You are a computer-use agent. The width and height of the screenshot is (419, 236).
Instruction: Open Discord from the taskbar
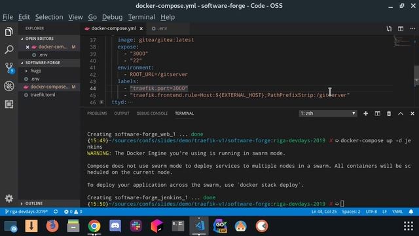click(x=115, y=226)
